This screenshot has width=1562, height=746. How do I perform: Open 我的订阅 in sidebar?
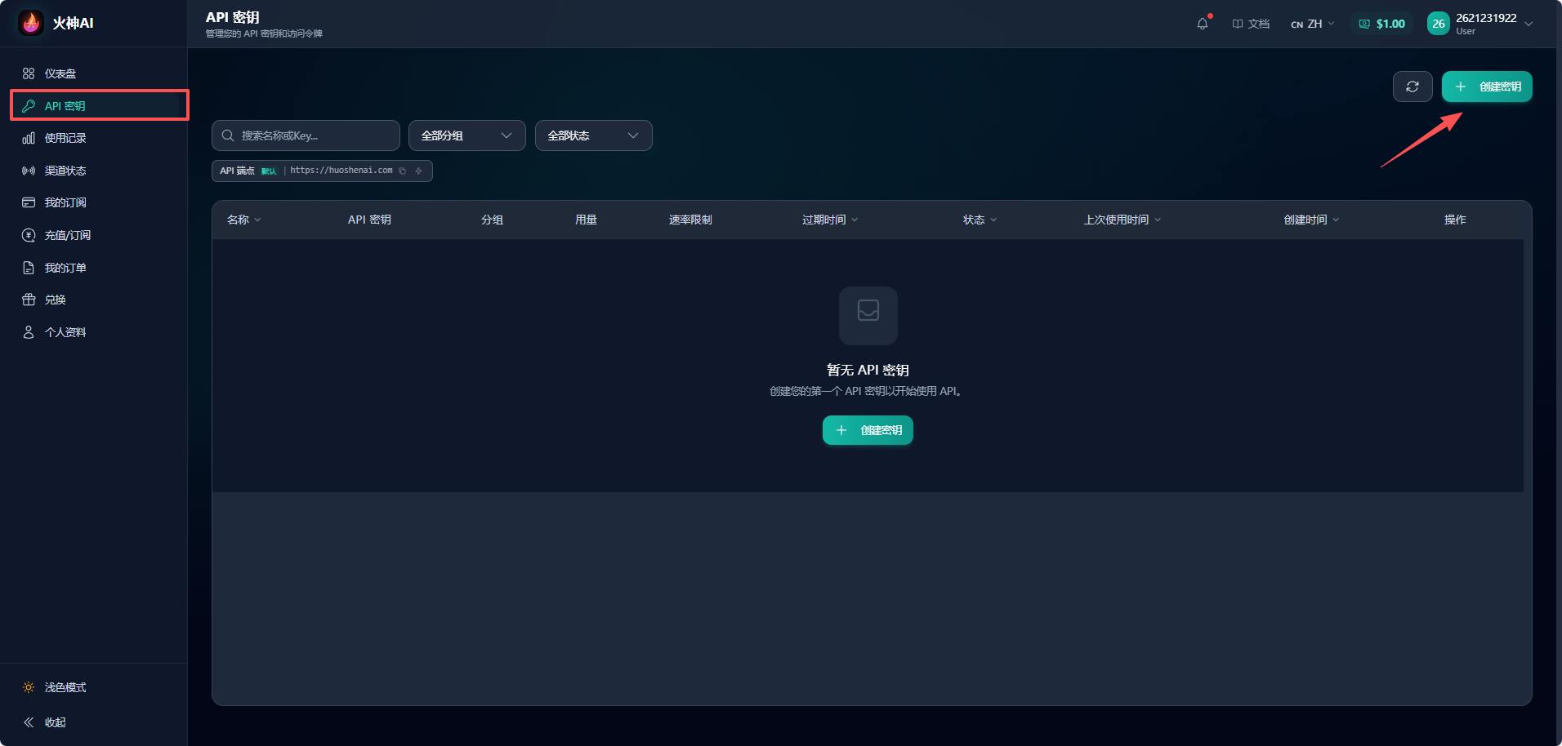[x=94, y=202]
